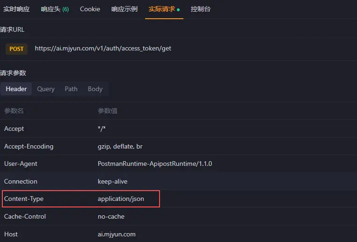Switch to the 实时响应 tab
The width and height of the screenshot is (357, 242).
pos(16,9)
